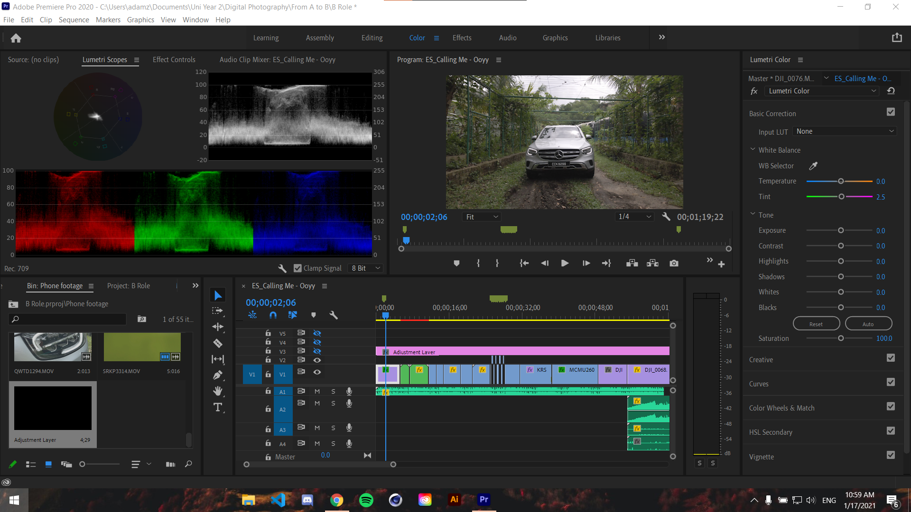Click the Temperature slider handle
Image resolution: width=911 pixels, height=512 pixels.
[841, 181]
